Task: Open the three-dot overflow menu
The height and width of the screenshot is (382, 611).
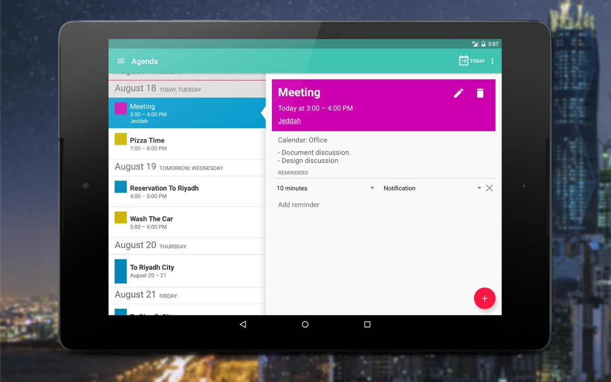Action: tap(492, 61)
